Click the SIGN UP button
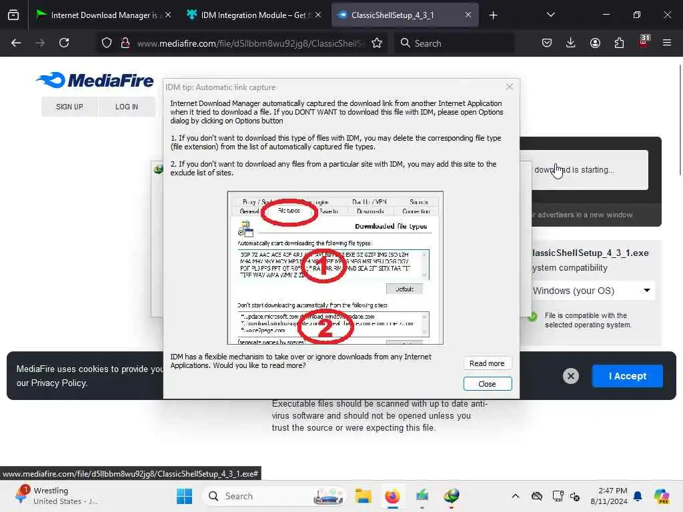The image size is (683, 512). point(69,107)
